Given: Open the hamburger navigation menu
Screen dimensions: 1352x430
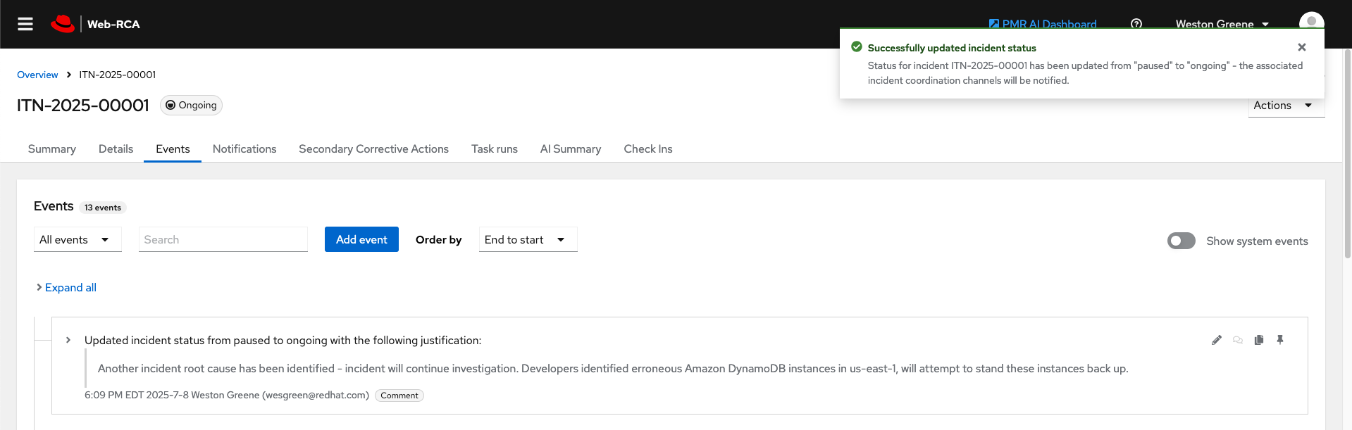Looking at the screenshot, I should [25, 24].
